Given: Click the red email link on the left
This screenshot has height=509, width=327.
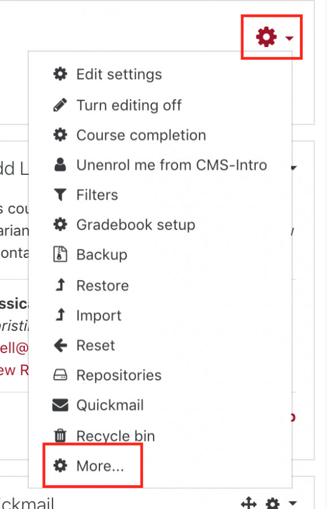Looking at the screenshot, I should pyautogui.click(x=14, y=348).
